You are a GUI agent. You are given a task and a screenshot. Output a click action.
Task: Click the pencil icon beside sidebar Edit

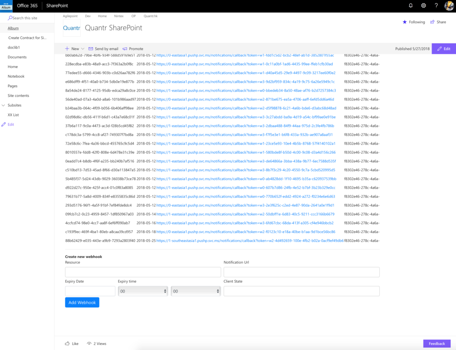(x=4, y=125)
